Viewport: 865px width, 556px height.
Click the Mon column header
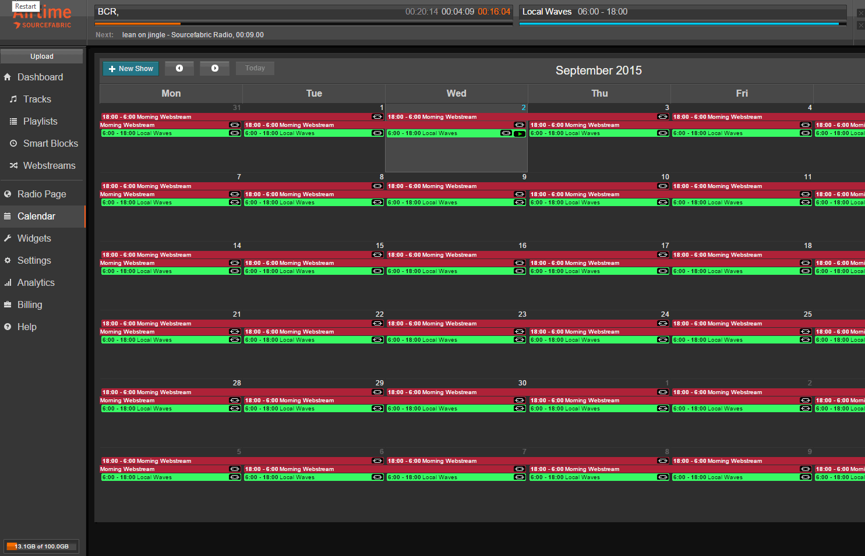pyautogui.click(x=171, y=93)
